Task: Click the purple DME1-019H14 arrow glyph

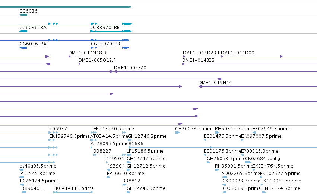Action: (200, 86)
